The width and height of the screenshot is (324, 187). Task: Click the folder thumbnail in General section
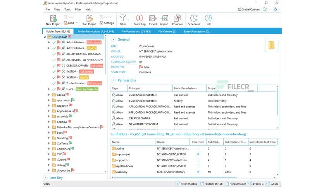(272, 45)
